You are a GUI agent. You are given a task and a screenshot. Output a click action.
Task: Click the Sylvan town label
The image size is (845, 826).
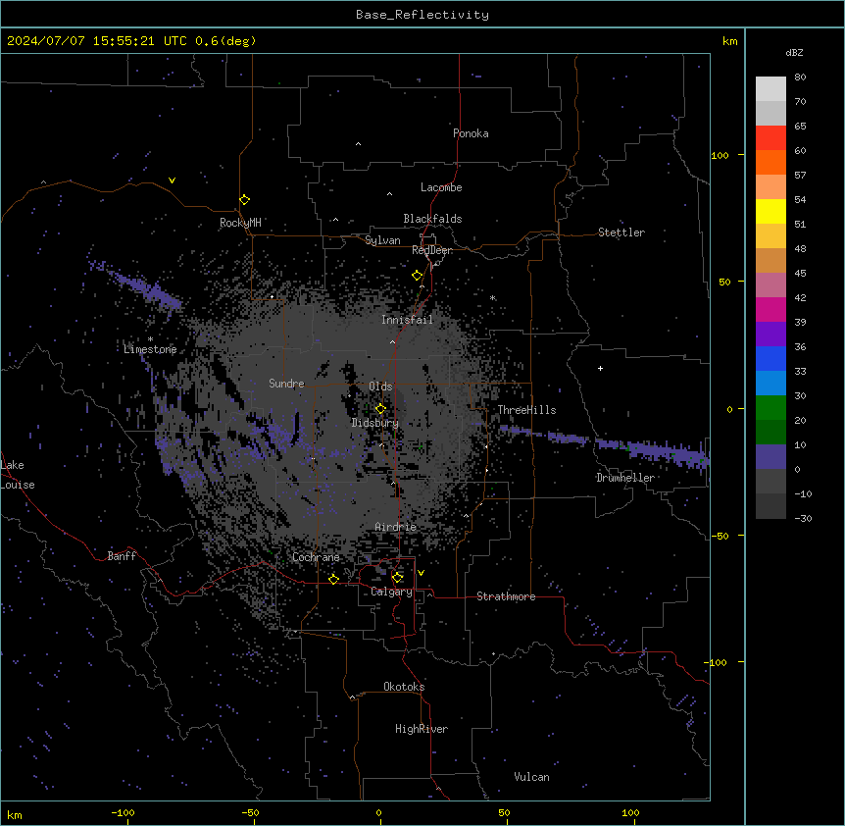point(382,240)
